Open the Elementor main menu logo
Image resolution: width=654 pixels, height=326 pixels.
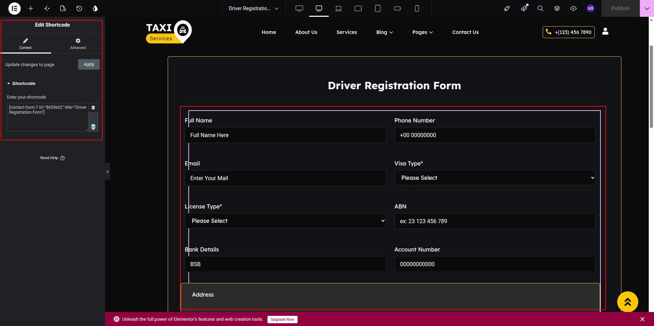[x=14, y=8]
